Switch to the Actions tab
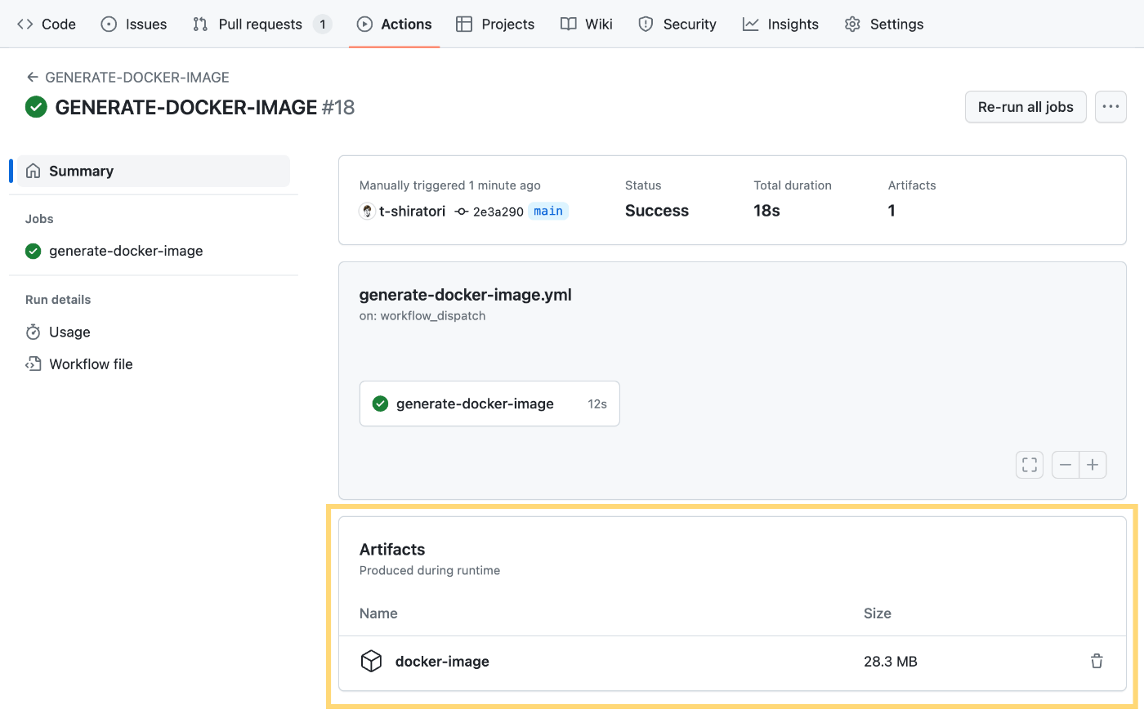This screenshot has width=1144, height=718. click(x=395, y=24)
